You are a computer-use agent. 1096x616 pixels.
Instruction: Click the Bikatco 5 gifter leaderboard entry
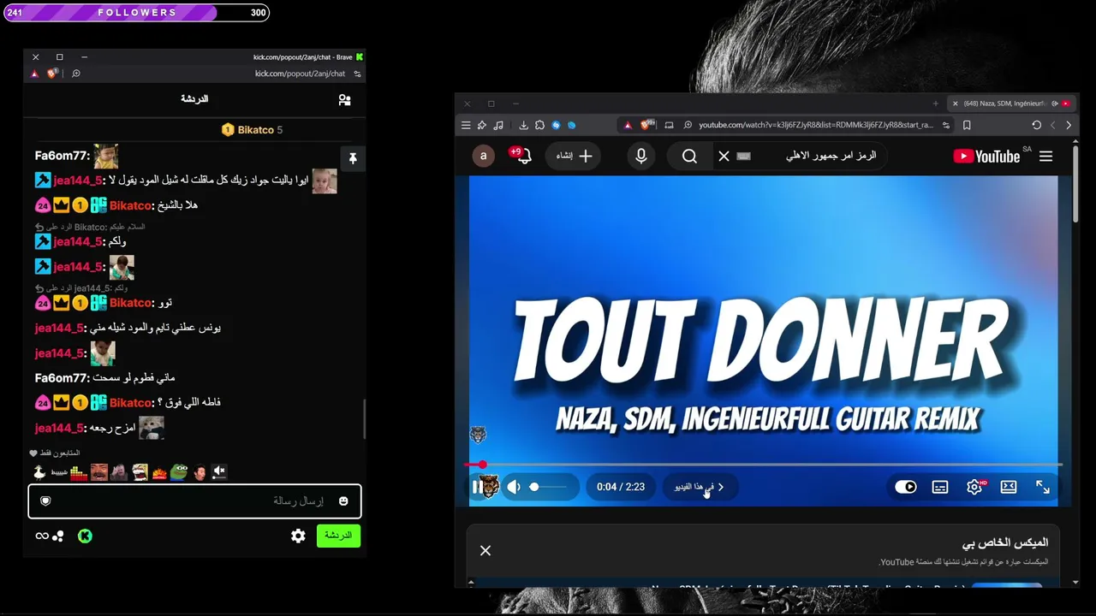click(x=252, y=130)
